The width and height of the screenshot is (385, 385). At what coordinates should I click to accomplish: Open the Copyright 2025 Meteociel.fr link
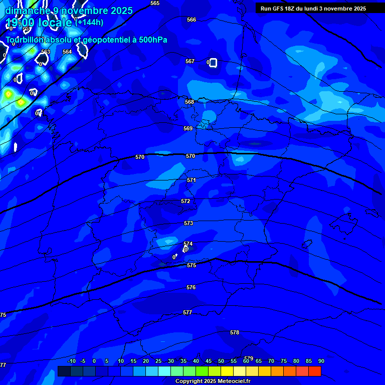click(x=213, y=381)
